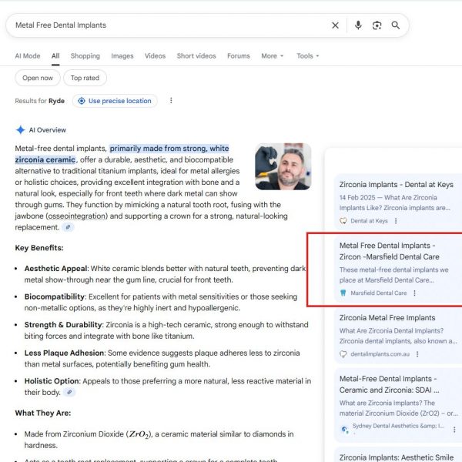Click 'Results for Ryde' text
462x462 pixels.
coord(40,101)
